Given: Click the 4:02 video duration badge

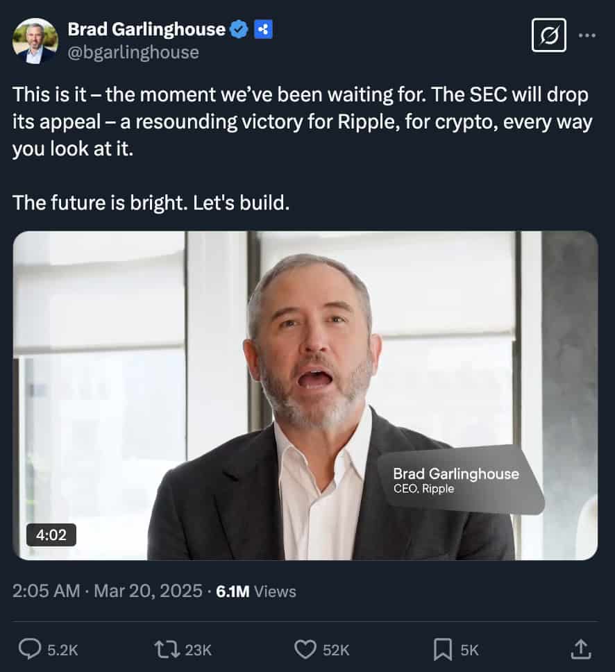Looking at the screenshot, I should click(x=51, y=535).
